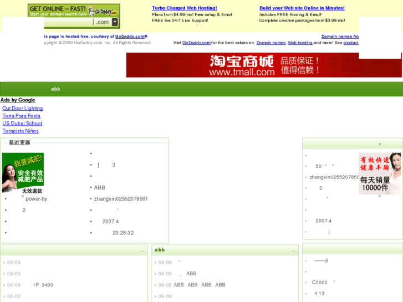The height and width of the screenshot is (302, 403).
Task: Click the product link at right edge
Action: pos(351,43)
